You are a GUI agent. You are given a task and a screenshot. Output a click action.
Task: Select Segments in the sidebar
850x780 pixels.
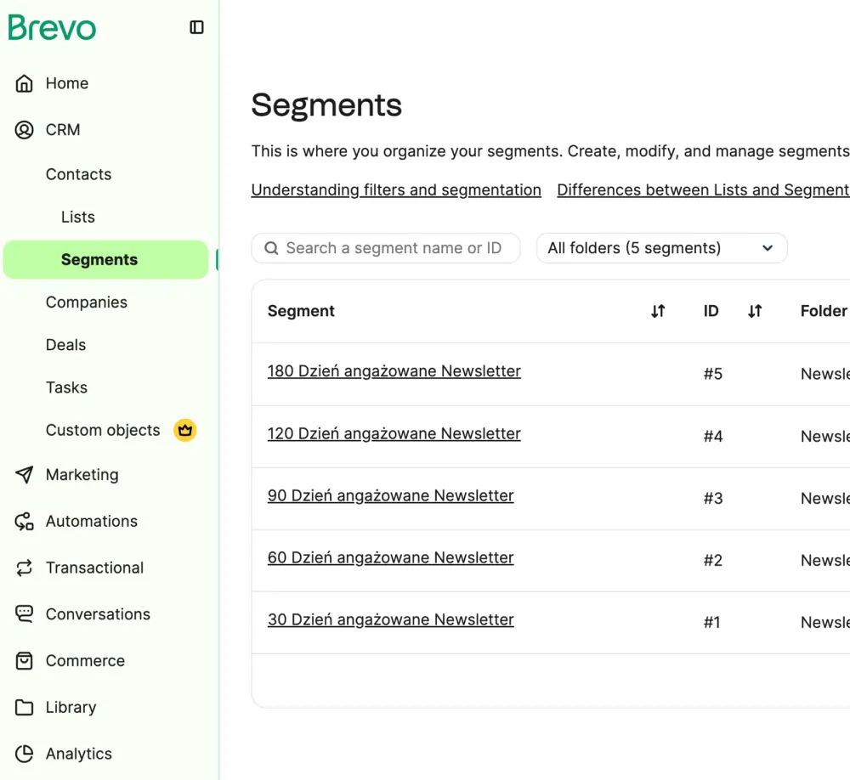pos(105,260)
